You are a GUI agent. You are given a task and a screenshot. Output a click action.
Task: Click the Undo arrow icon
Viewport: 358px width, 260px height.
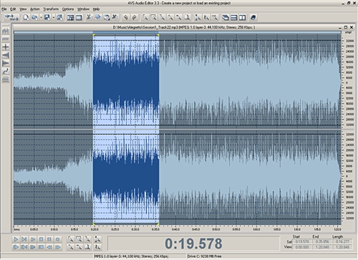point(125,18)
